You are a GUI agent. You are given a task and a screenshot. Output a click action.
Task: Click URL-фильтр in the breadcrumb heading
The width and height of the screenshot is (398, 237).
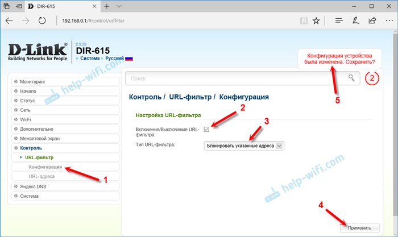pyautogui.click(x=190, y=97)
